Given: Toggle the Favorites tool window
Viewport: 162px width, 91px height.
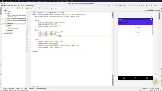Looking at the screenshot, I should coord(1,73).
